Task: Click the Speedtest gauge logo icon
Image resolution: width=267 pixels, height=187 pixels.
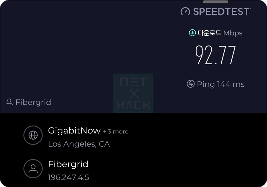Action: (185, 12)
